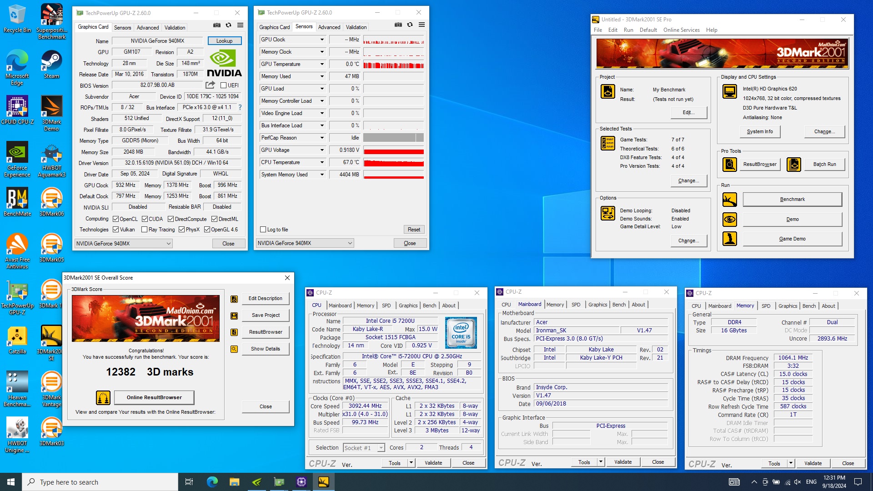Image resolution: width=873 pixels, height=491 pixels.
Task: Click the BIOS export share icon in GPU-Z
Action: (x=210, y=85)
